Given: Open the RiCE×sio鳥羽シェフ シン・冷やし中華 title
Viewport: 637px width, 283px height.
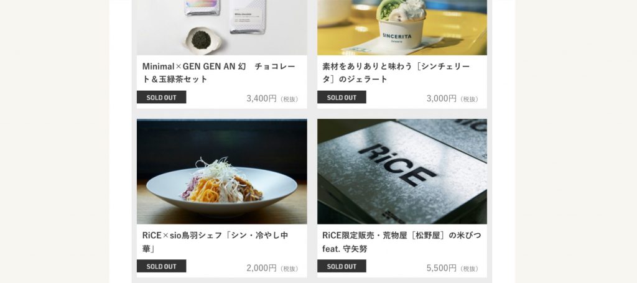Looking at the screenshot, I should click(215, 242).
